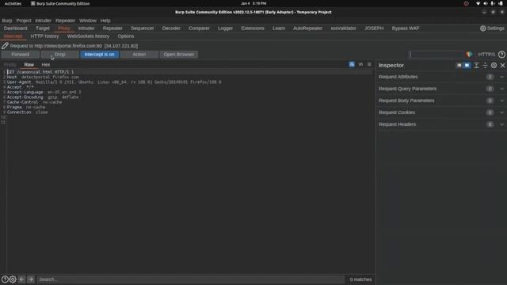Go to next search match arrow
Image resolution: width=507 pixels, height=285 pixels.
pos(31,279)
